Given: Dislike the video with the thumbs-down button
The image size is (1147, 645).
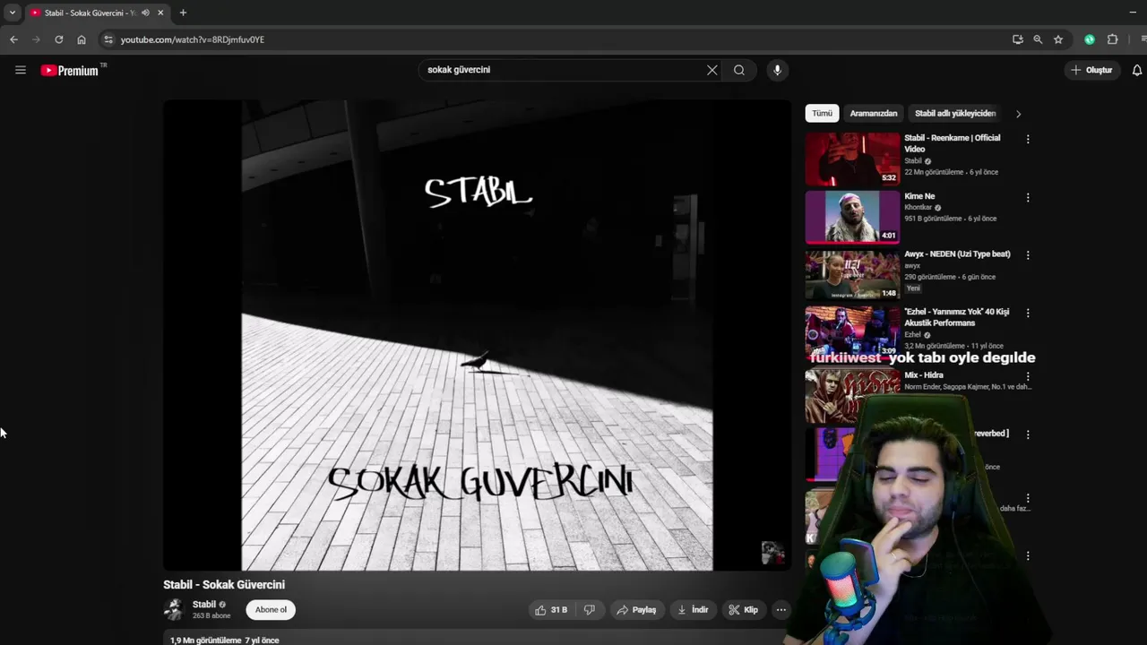Looking at the screenshot, I should 590,610.
